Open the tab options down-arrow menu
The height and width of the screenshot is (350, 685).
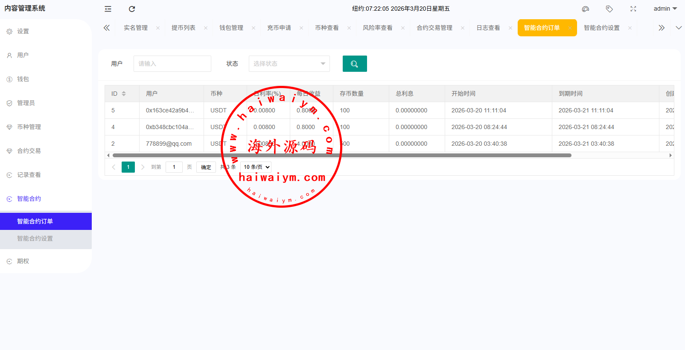point(679,28)
